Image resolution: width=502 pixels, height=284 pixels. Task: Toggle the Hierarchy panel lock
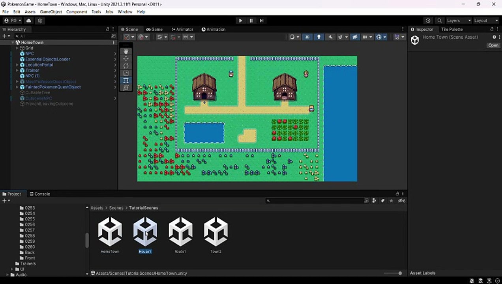click(107, 29)
